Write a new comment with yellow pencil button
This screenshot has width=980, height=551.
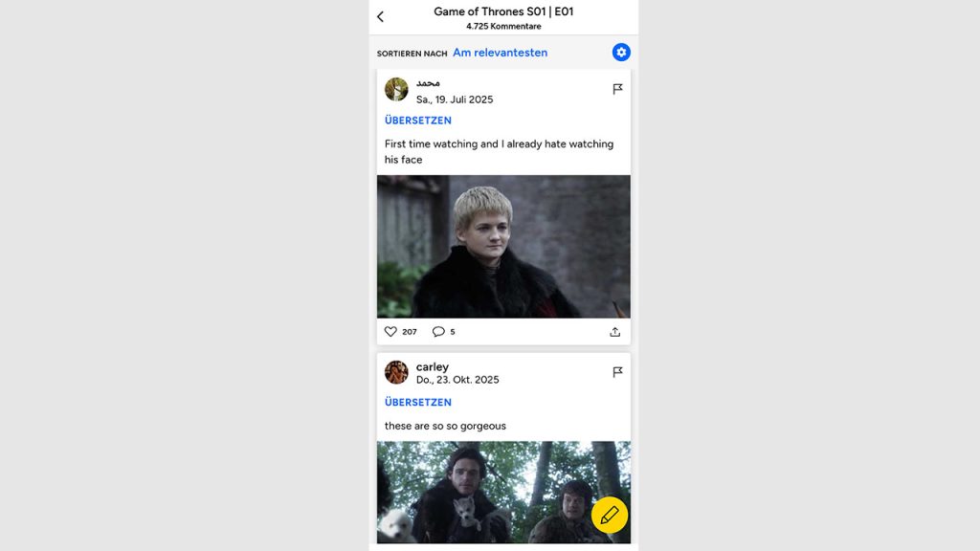(x=610, y=516)
